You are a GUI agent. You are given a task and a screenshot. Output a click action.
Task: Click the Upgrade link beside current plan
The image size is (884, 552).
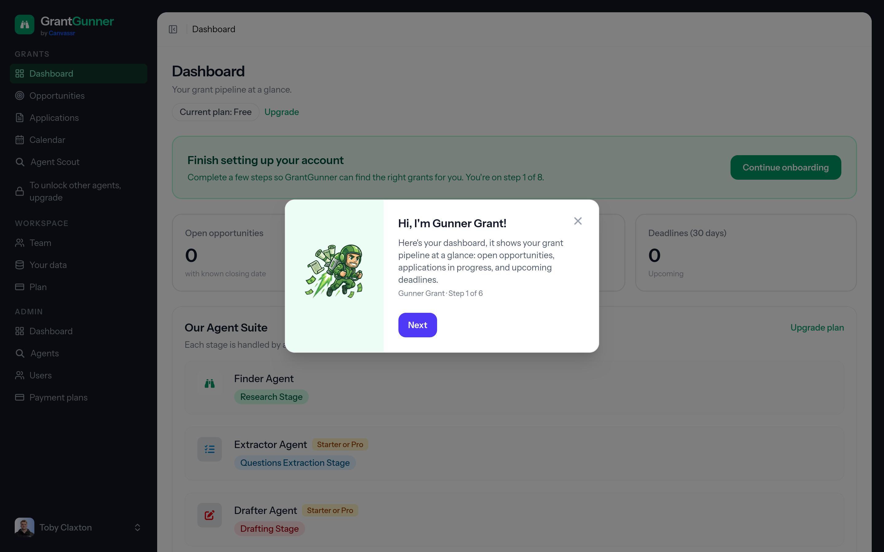tap(281, 112)
